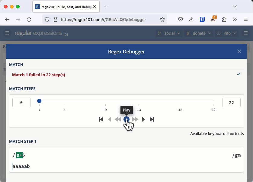Rewind the match steps quickly
253x182 pixels.
(118, 119)
